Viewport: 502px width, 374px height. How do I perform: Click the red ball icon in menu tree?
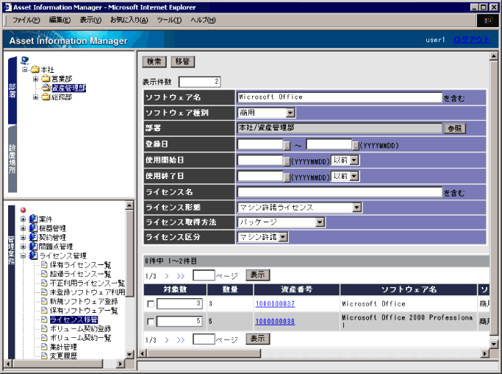click(x=23, y=210)
